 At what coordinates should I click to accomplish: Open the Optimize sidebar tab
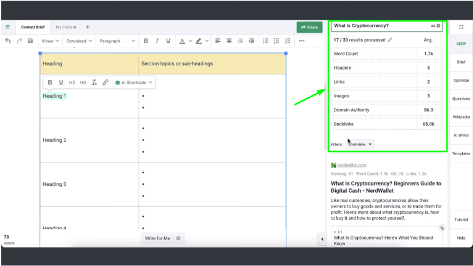[x=461, y=80]
